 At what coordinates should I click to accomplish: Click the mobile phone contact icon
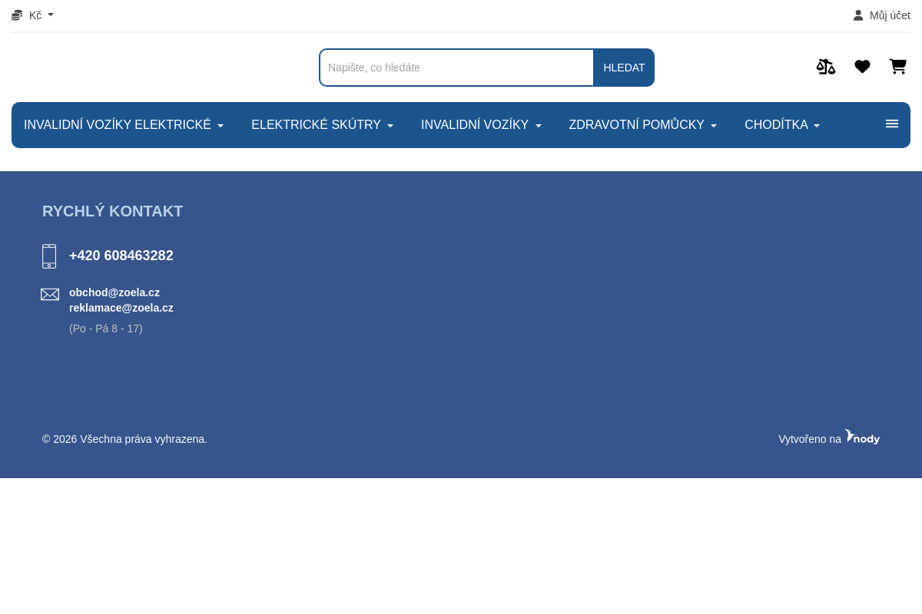click(x=49, y=256)
